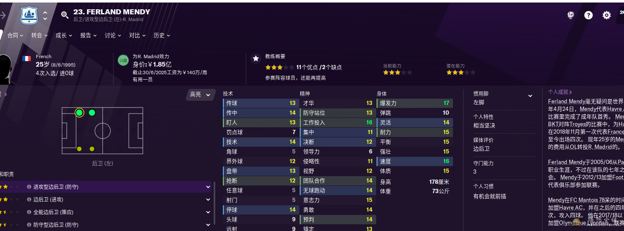Open the settings gear icon
Viewport: 624px width, 231px height.
[607, 15]
